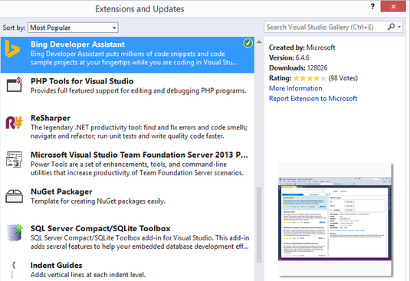Click the green installed checkmark on Bing Developer Assistant
The image size is (410, 281).
248,43
